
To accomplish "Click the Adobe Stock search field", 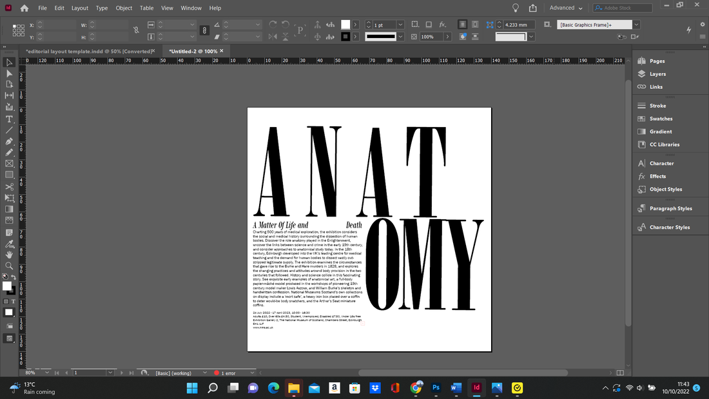I will pos(623,8).
